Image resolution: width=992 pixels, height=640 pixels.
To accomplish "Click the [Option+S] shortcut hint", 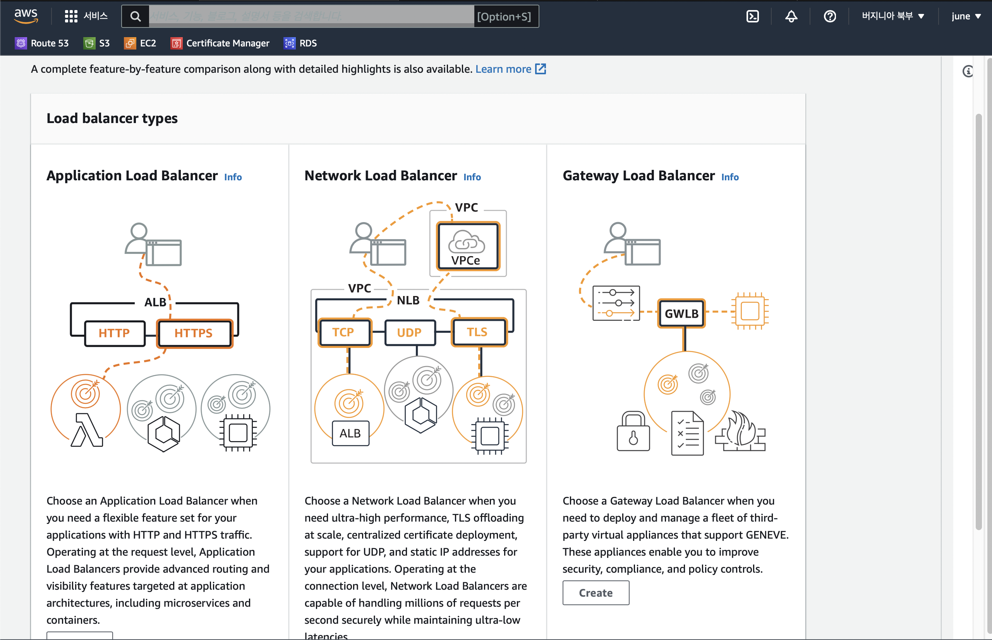I will click(x=504, y=17).
